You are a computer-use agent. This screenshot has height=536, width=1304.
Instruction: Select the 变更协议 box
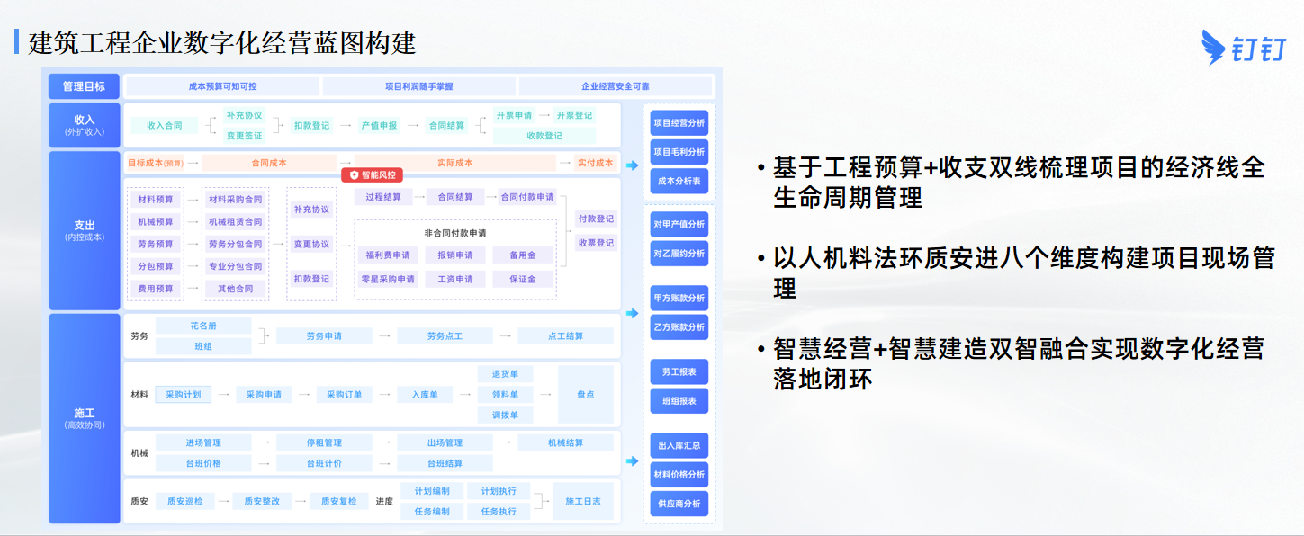pyautogui.click(x=311, y=244)
